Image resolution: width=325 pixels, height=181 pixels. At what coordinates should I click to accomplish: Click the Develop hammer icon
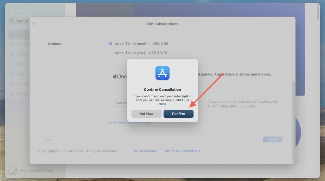tap(12, 84)
